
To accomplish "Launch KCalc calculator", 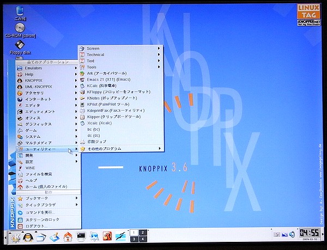I will pyautogui.click(x=120, y=86).
